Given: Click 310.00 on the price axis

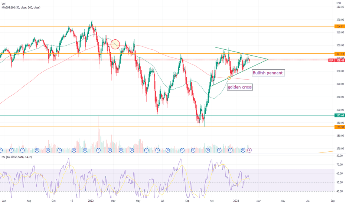Looking at the screenshot, I should [340, 97].
